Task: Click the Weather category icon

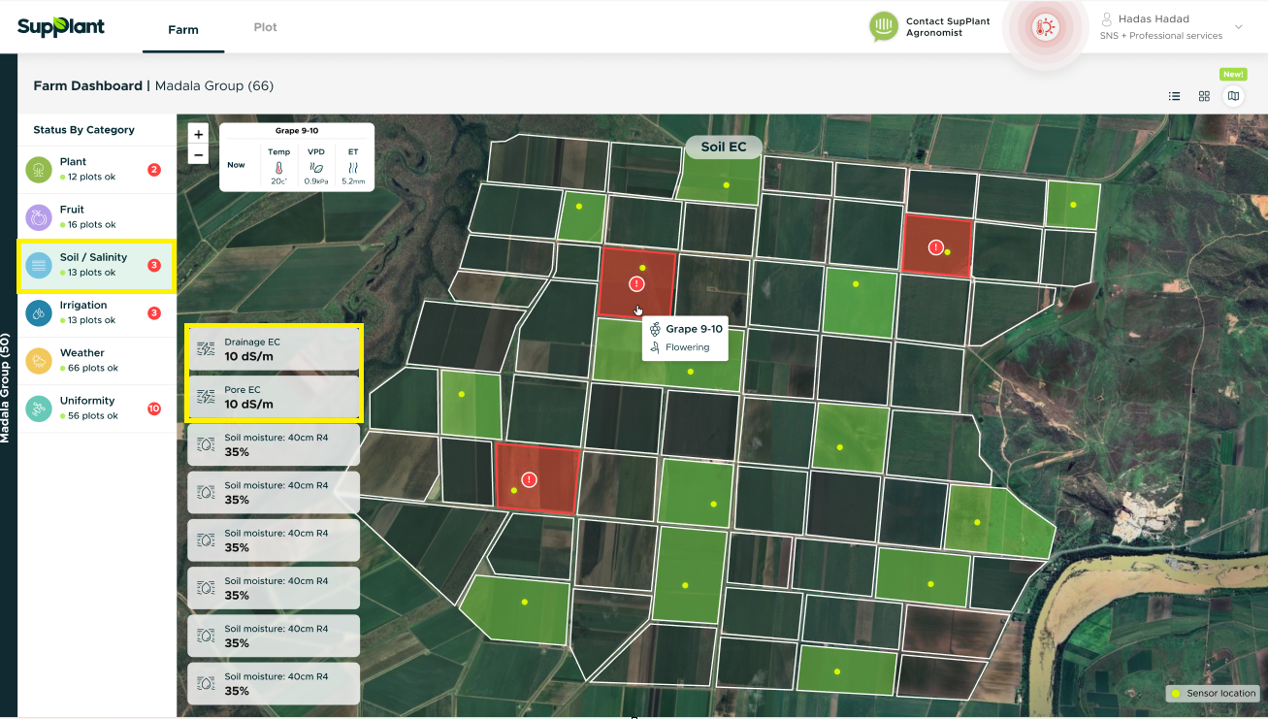Action: [38, 361]
